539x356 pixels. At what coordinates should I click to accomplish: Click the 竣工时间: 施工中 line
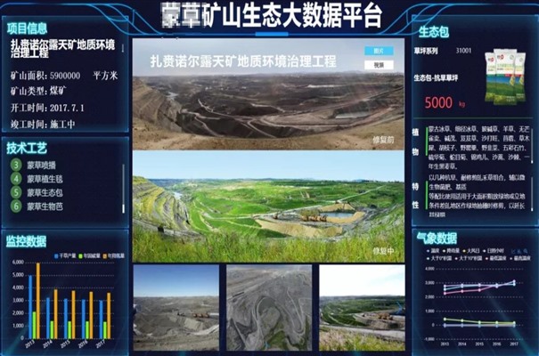43,124
